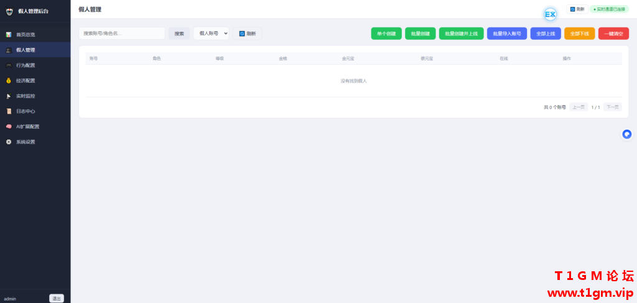Click the 等级 column header
Image resolution: width=637 pixels, height=303 pixels.
[220, 58]
